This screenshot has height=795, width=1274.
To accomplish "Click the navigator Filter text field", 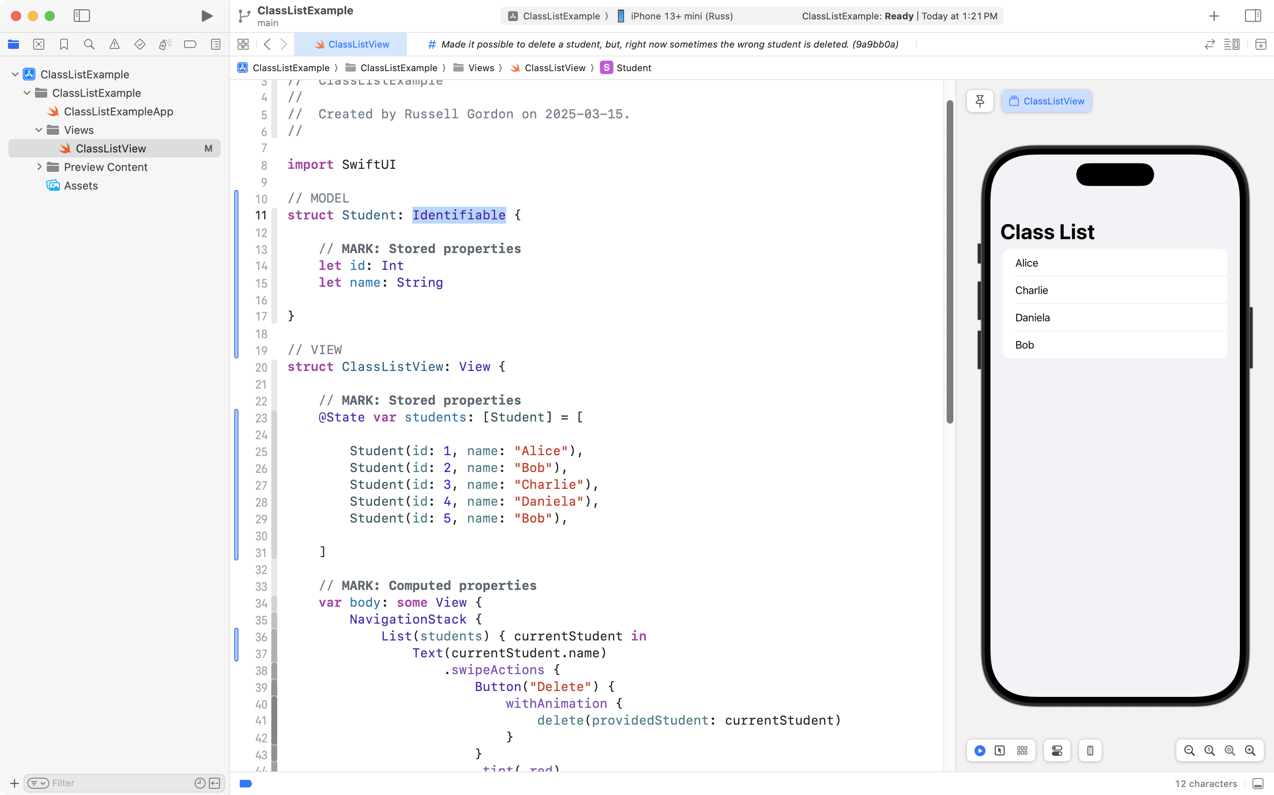I will (121, 783).
